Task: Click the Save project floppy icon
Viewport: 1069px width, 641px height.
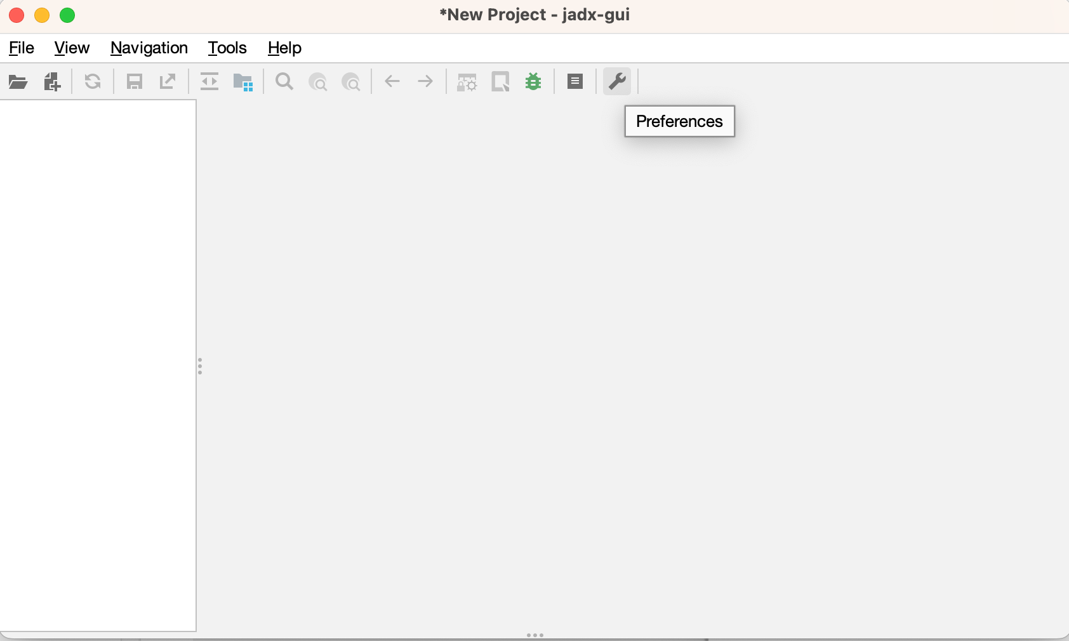Action: click(134, 82)
